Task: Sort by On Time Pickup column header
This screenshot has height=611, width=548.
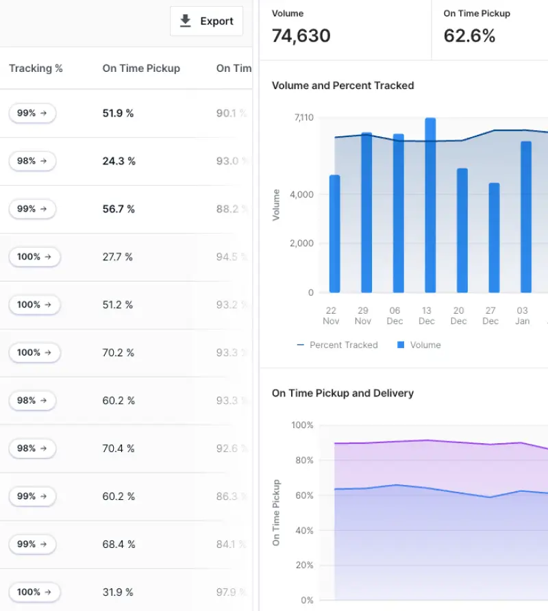Action: point(141,68)
